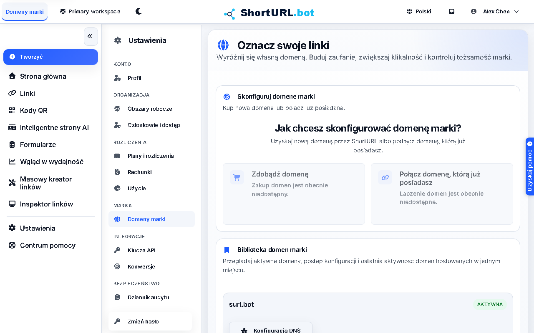Click the bookmark icon beside Biblioteka domen marki

(227, 250)
